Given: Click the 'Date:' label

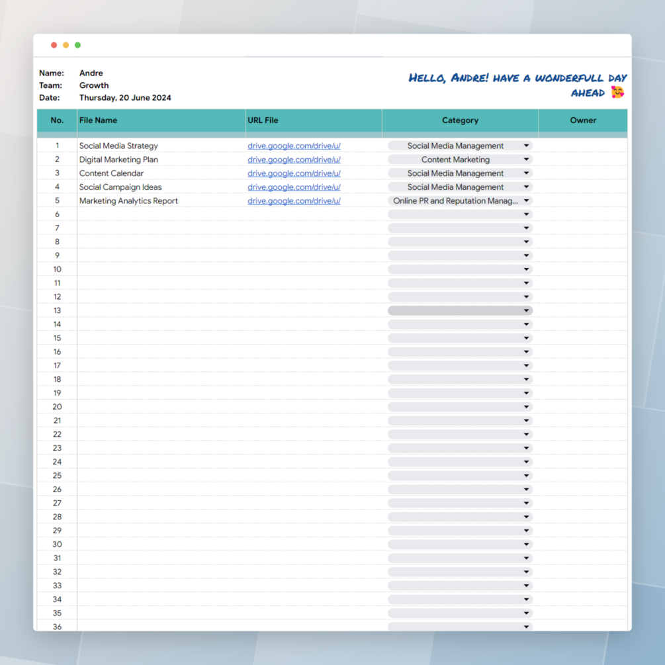Looking at the screenshot, I should click(50, 97).
